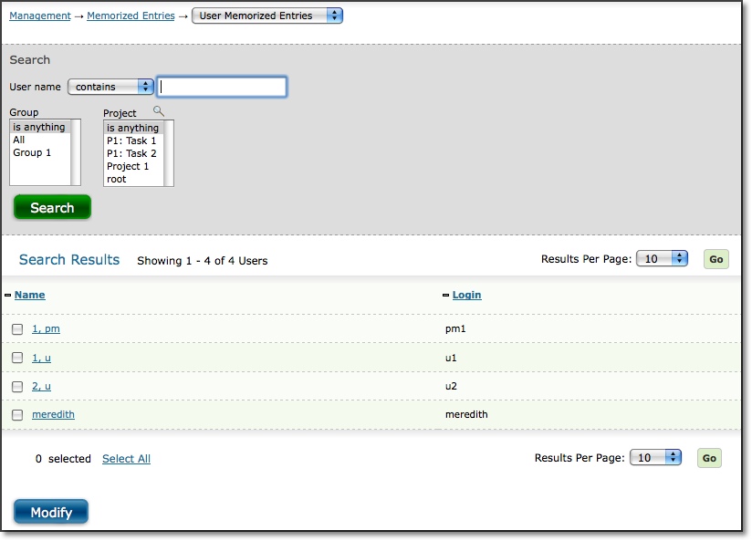Open bottom Results Per Page dropdown

[x=655, y=458]
